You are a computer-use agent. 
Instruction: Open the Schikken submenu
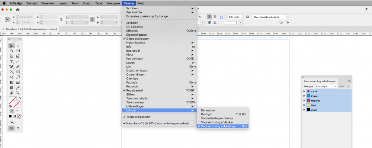[159, 8]
